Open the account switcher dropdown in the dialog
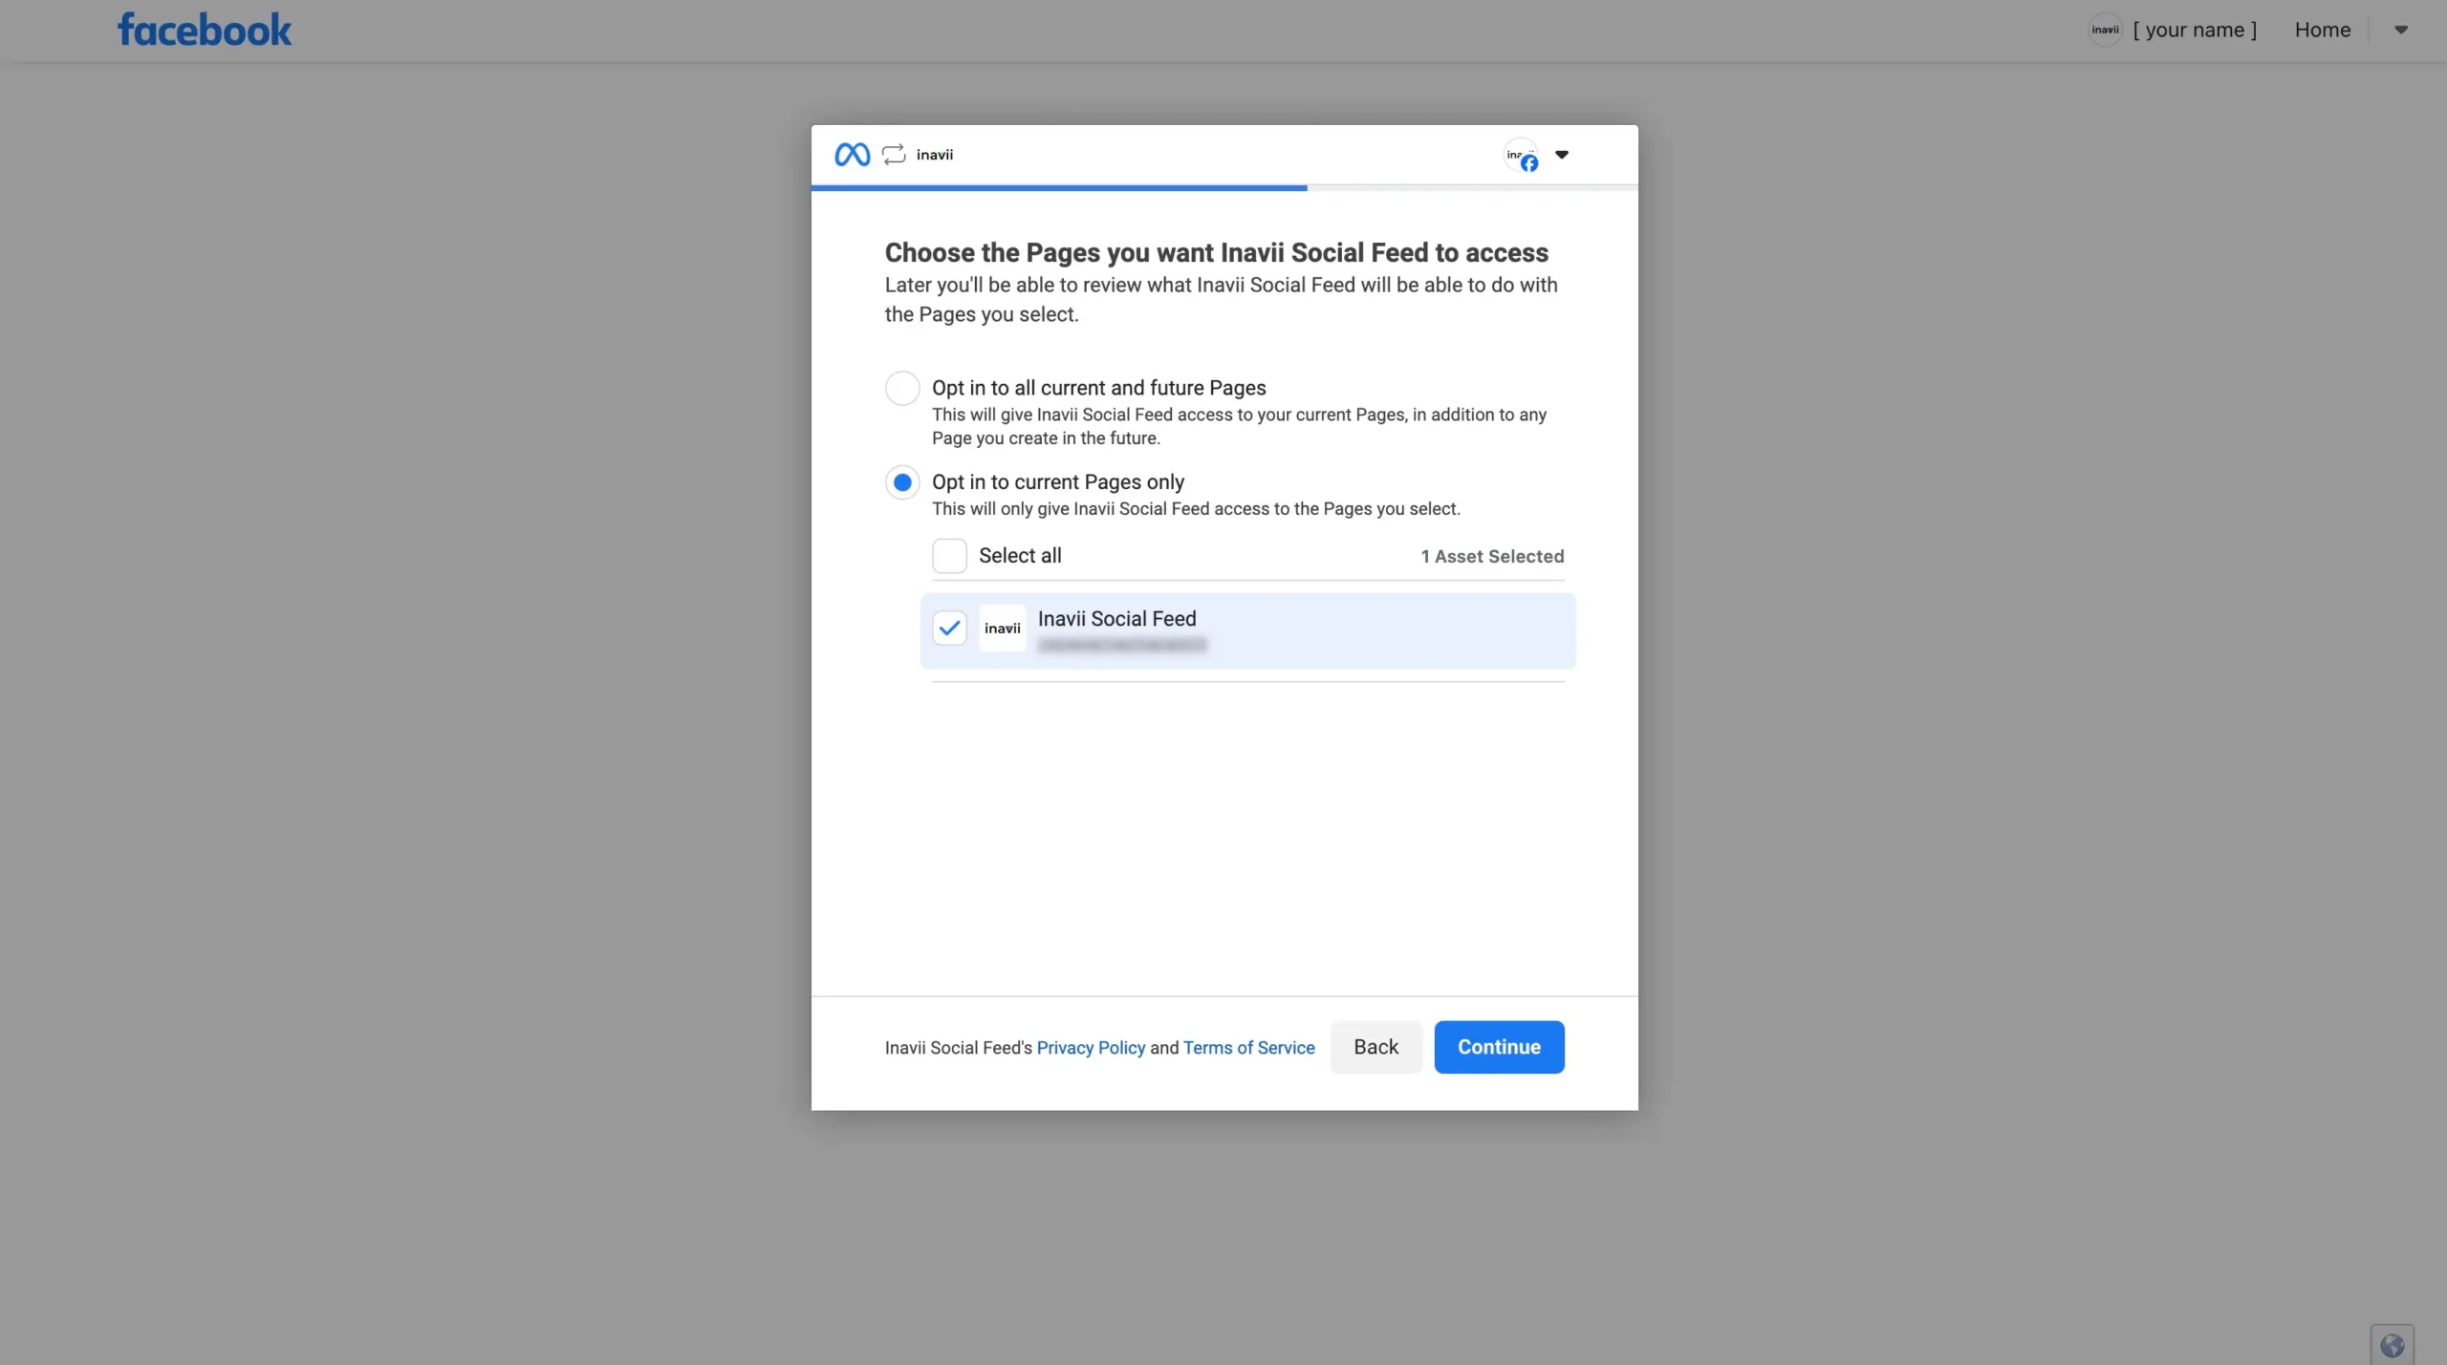 click(x=1562, y=155)
